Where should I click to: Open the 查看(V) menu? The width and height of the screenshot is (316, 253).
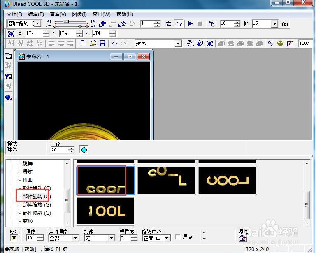pyautogui.click(x=58, y=14)
